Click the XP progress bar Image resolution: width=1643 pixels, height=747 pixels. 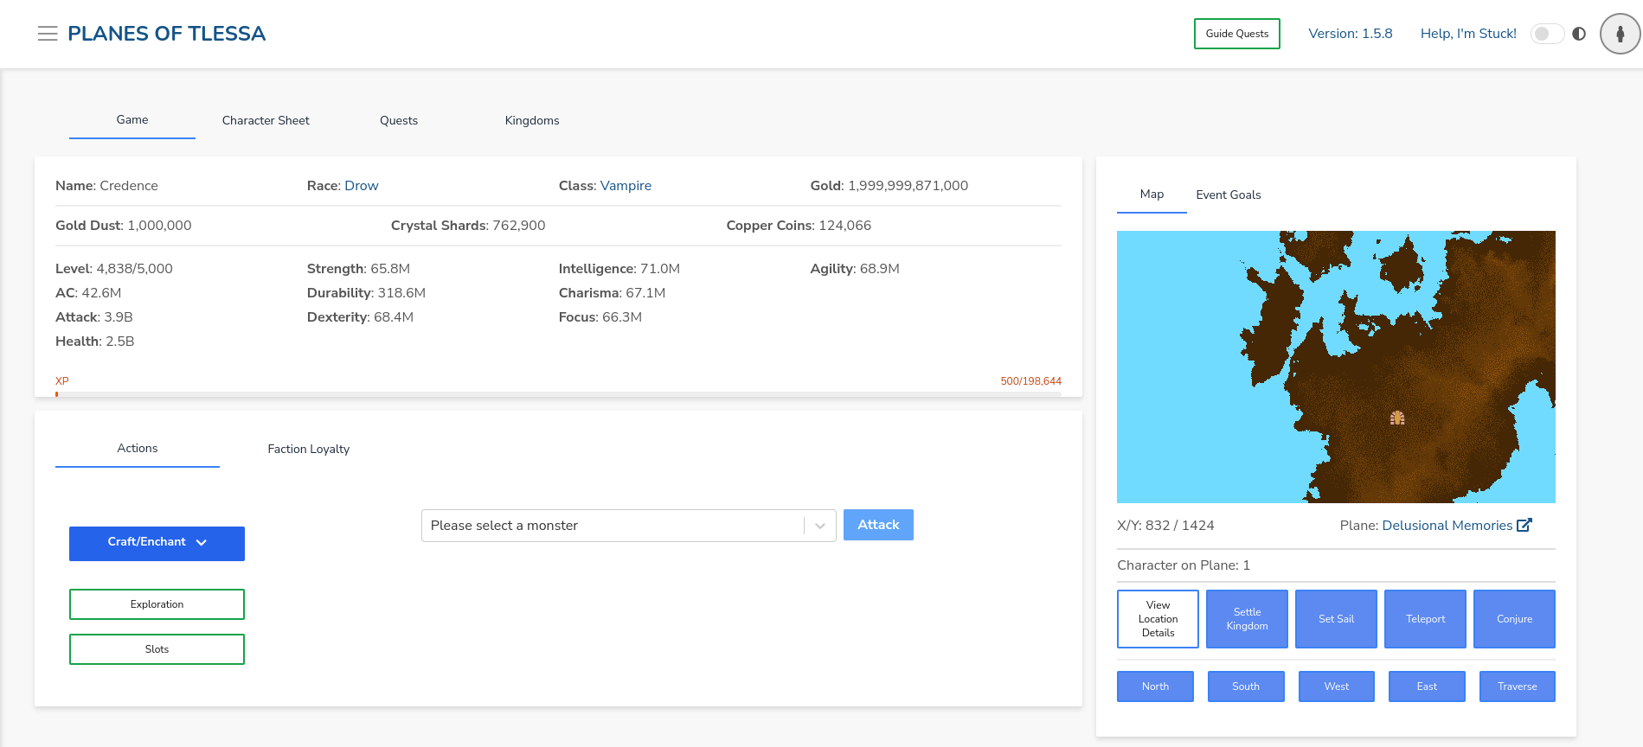point(558,393)
